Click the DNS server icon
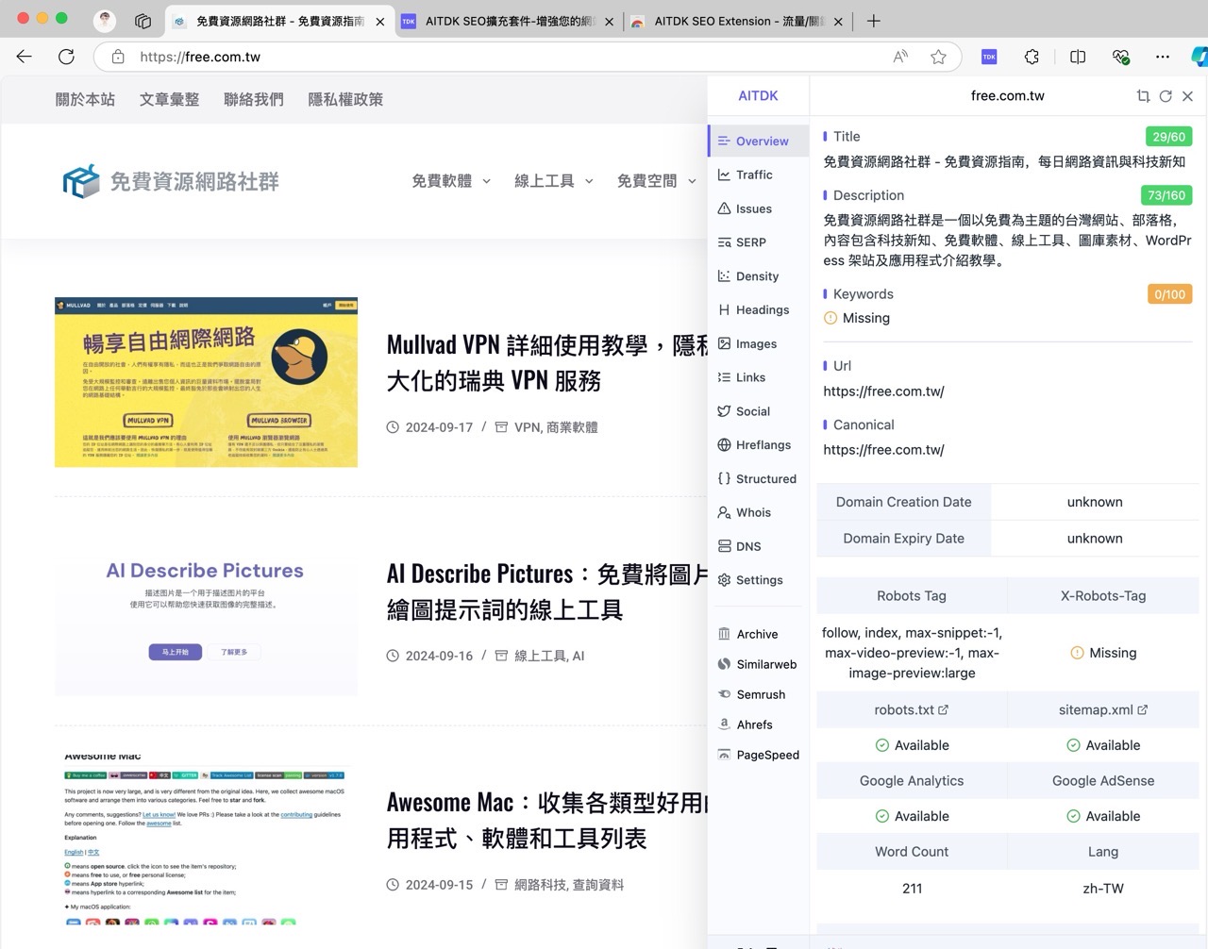 tap(724, 546)
